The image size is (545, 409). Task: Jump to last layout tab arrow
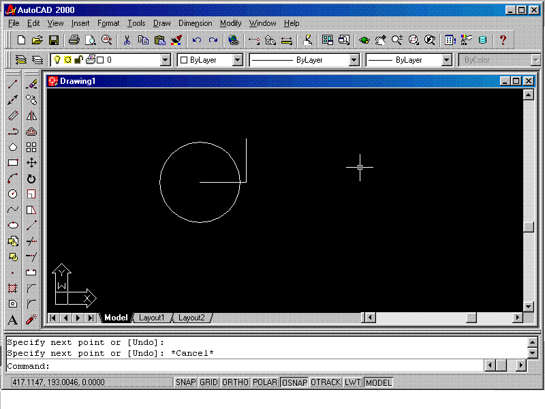pyautogui.click(x=91, y=318)
